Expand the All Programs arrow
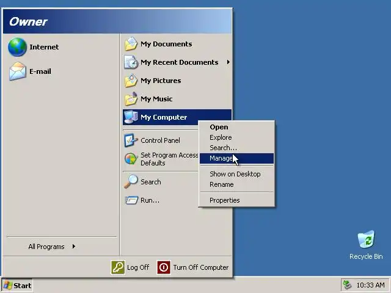 coord(74,247)
